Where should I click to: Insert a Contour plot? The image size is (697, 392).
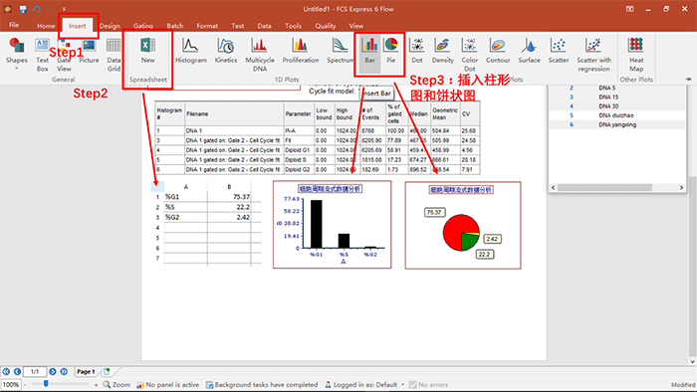(498, 51)
